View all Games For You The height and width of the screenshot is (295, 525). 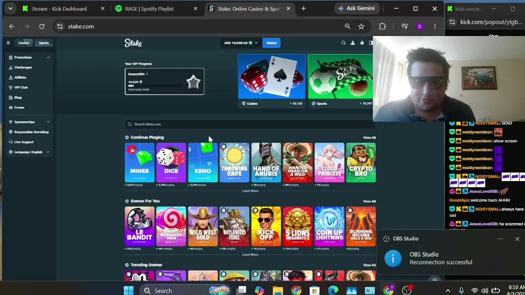[369, 201]
